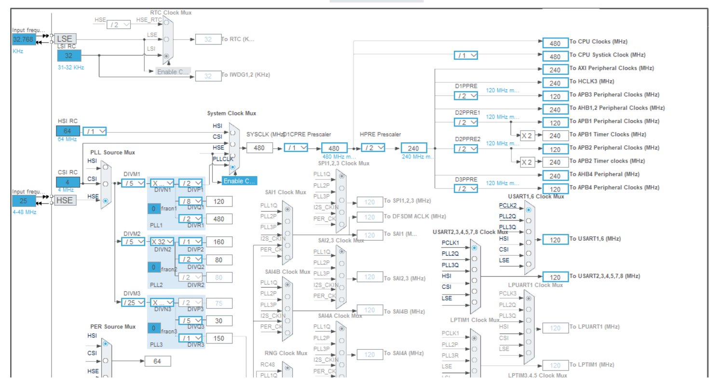This screenshot has width=723, height=383.
Task: Click the HSE oscillator block
Action: [65, 200]
